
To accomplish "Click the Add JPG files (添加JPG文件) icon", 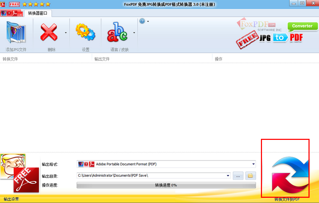I will (x=16, y=33).
